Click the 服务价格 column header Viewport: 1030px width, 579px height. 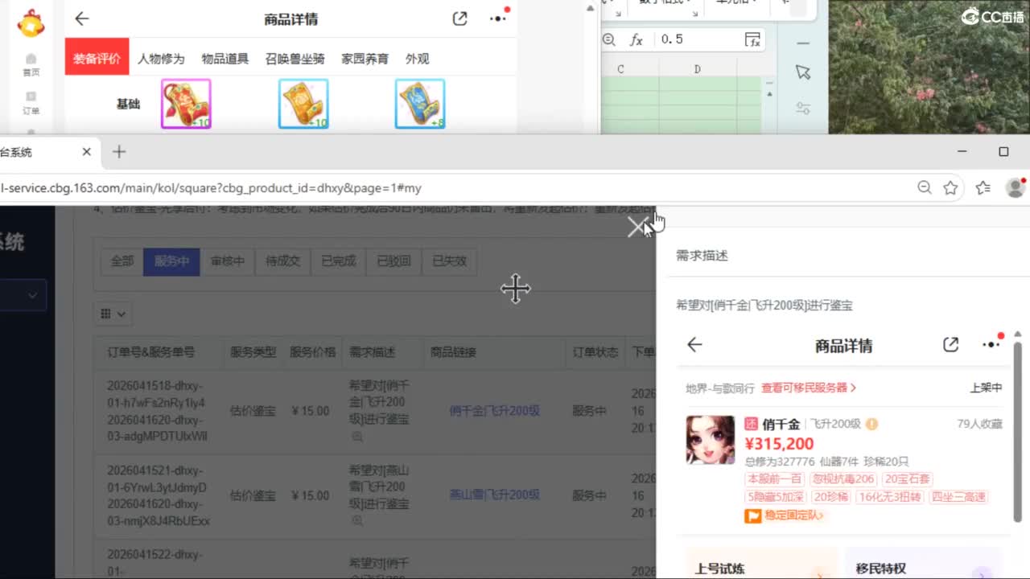click(312, 352)
